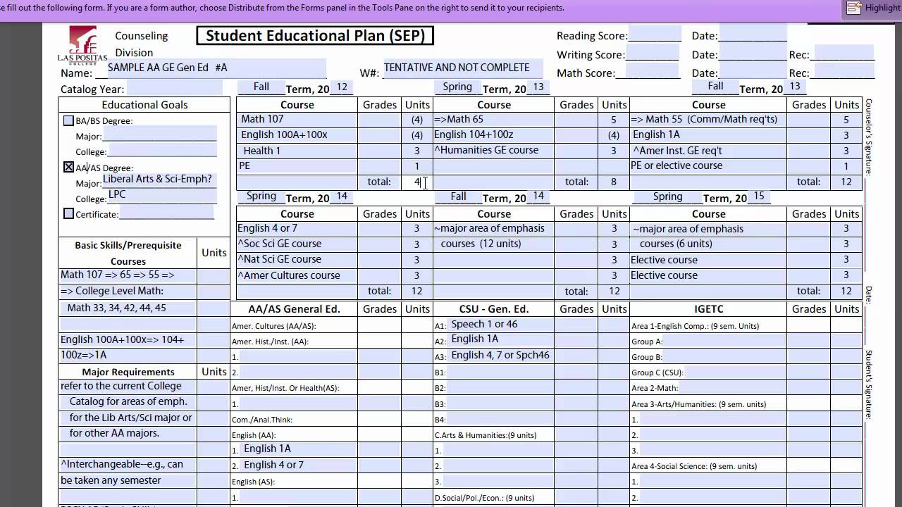Click the ^Nat Sci GE course field
Screen dimensions: 902x507
(297, 260)
